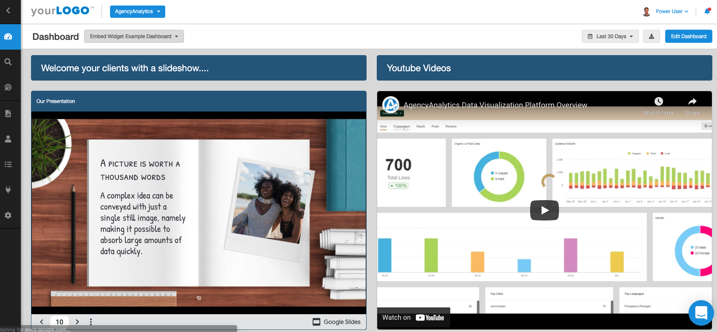Click the yourLOGO brand logo

(62, 11)
